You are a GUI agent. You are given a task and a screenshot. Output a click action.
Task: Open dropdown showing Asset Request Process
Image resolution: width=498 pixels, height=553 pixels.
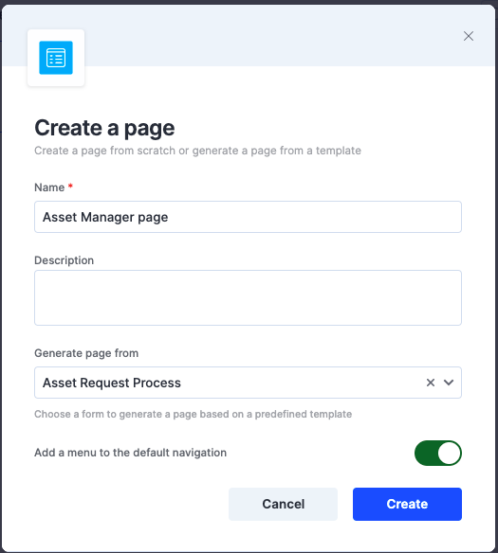(248, 383)
